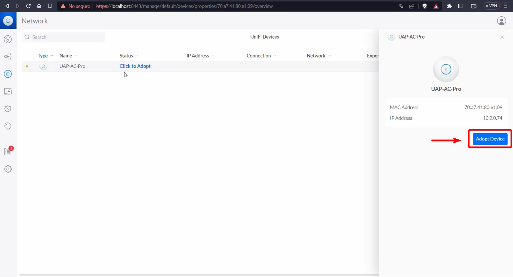The image size is (513, 277).
Task: Open the UniFi logo home icon
Action: pyautogui.click(x=8, y=21)
